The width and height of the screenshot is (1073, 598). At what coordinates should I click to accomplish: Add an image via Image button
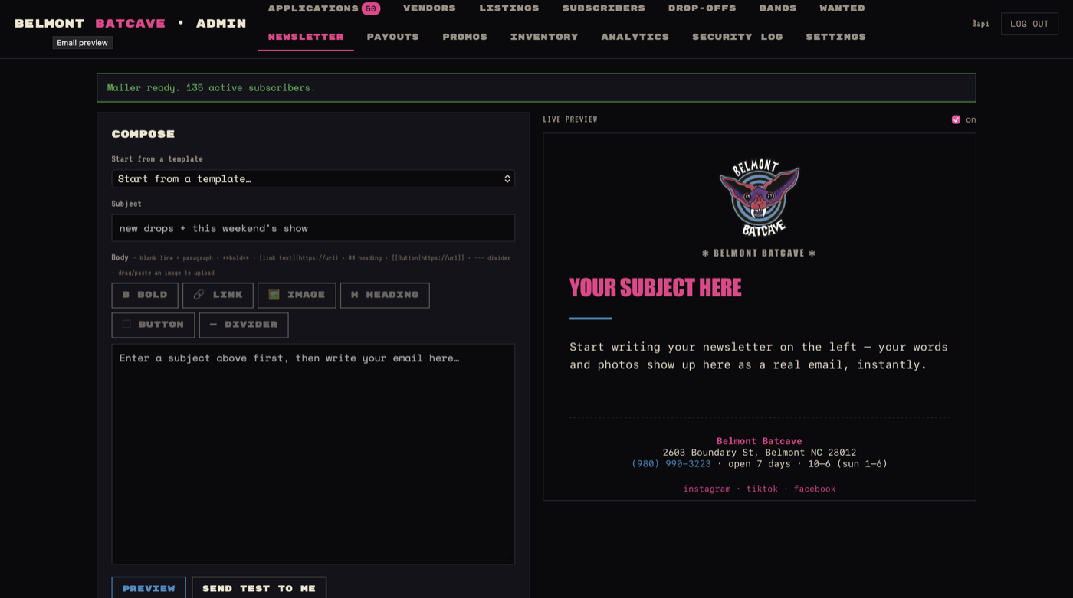click(297, 295)
